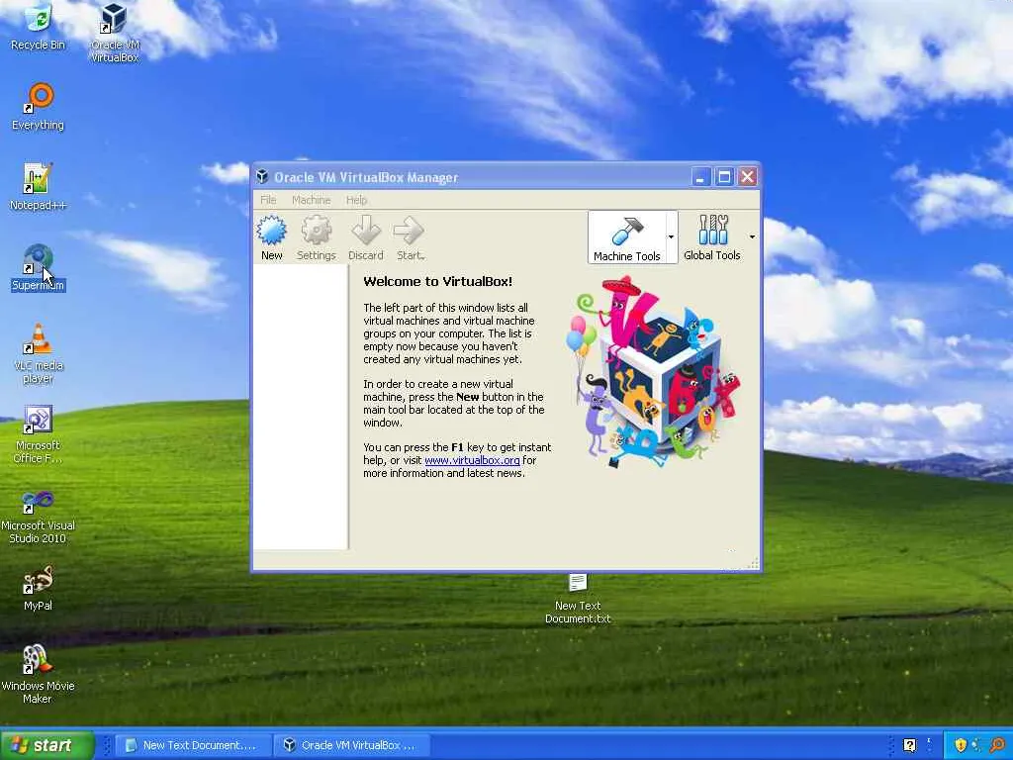Select New Text Document.txt desktop file
This screenshot has height=760, width=1013.
pyautogui.click(x=578, y=599)
